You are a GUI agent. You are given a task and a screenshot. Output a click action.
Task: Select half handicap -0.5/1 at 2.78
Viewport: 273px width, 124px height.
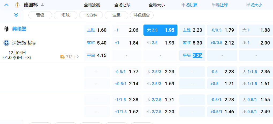pyautogui.click(x=222, y=100)
